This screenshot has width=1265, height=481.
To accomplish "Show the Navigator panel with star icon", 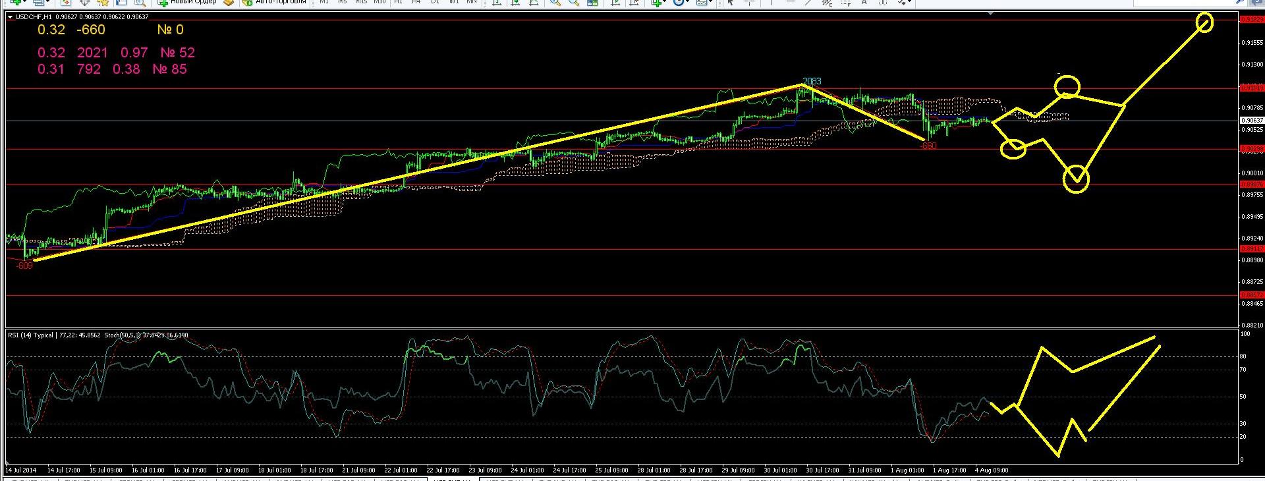I will tap(103, 2).
